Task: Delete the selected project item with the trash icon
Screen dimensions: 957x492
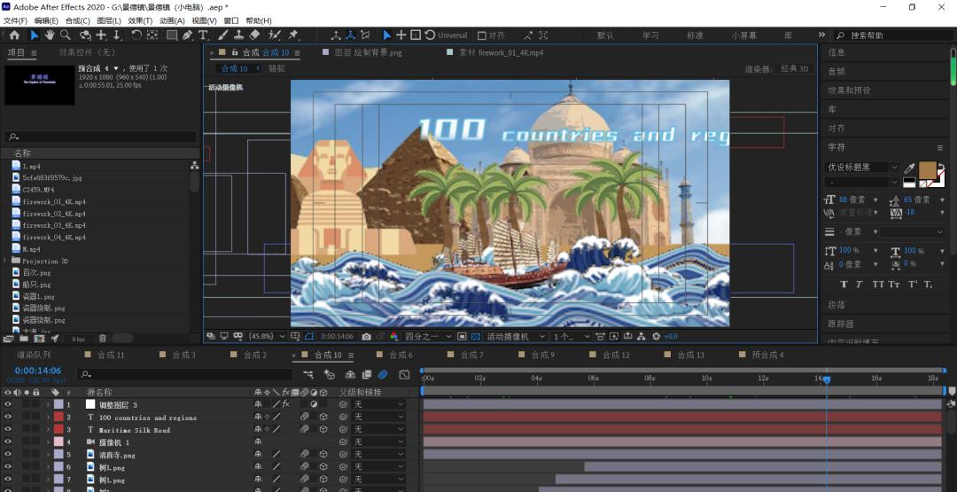Action: [102, 339]
